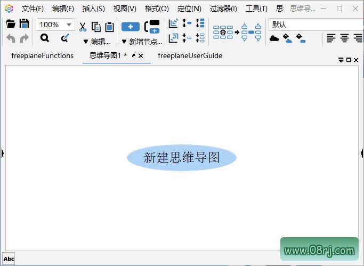This screenshot has height=266, width=364.
Task: Expand the right side panel arrow
Action: [362, 153]
